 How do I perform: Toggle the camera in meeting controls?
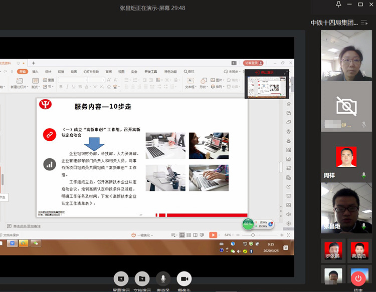(184, 278)
